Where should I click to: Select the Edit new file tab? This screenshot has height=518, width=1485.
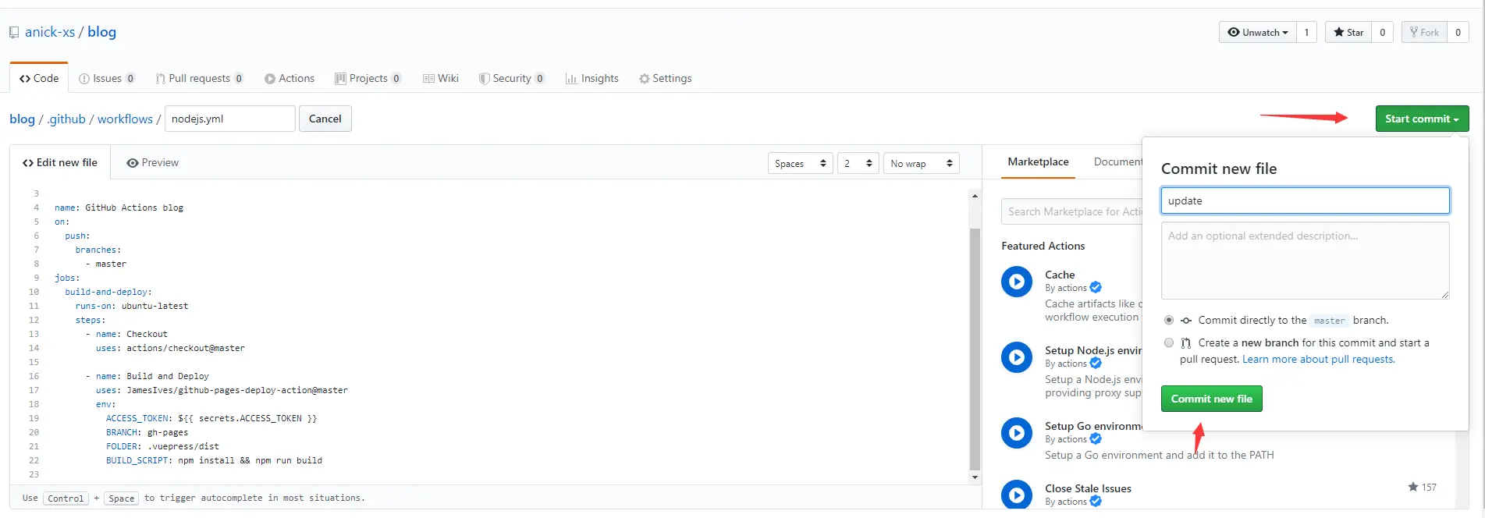click(x=60, y=162)
